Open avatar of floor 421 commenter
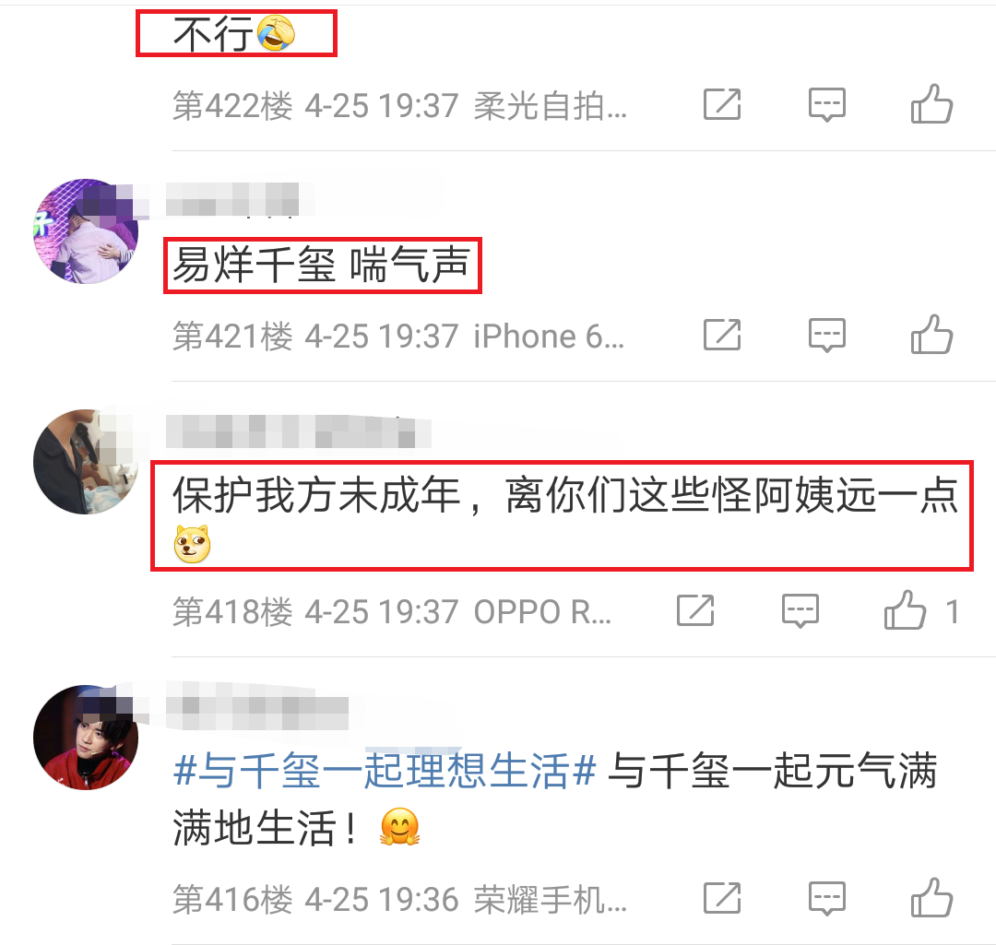Image resolution: width=996 pixels, height=945 pixels. coord(86,231)
